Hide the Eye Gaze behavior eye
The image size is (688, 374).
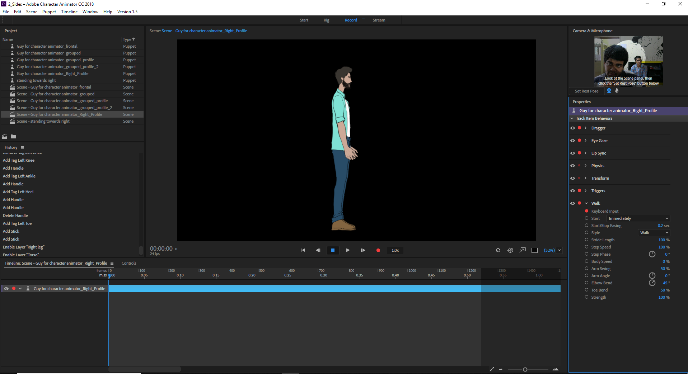tap(572, 141)
